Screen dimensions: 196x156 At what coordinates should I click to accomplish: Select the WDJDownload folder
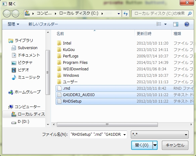(x=75, y=69)
